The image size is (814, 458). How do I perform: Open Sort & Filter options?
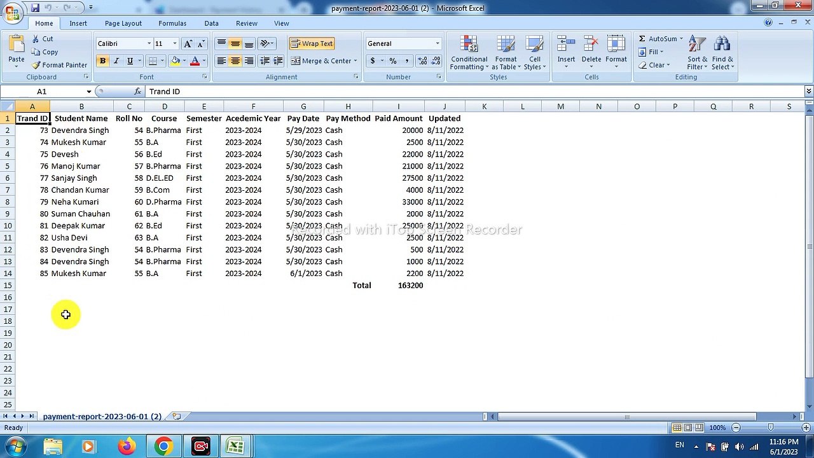click(x=697, y=53)
